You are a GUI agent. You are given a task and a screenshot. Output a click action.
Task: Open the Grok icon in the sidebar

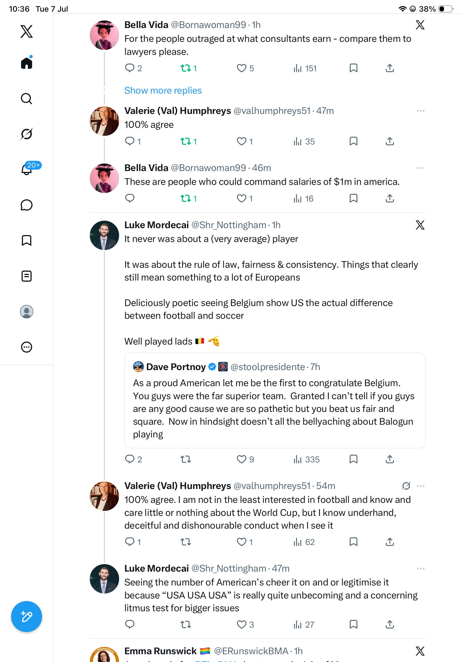[27, 134]
